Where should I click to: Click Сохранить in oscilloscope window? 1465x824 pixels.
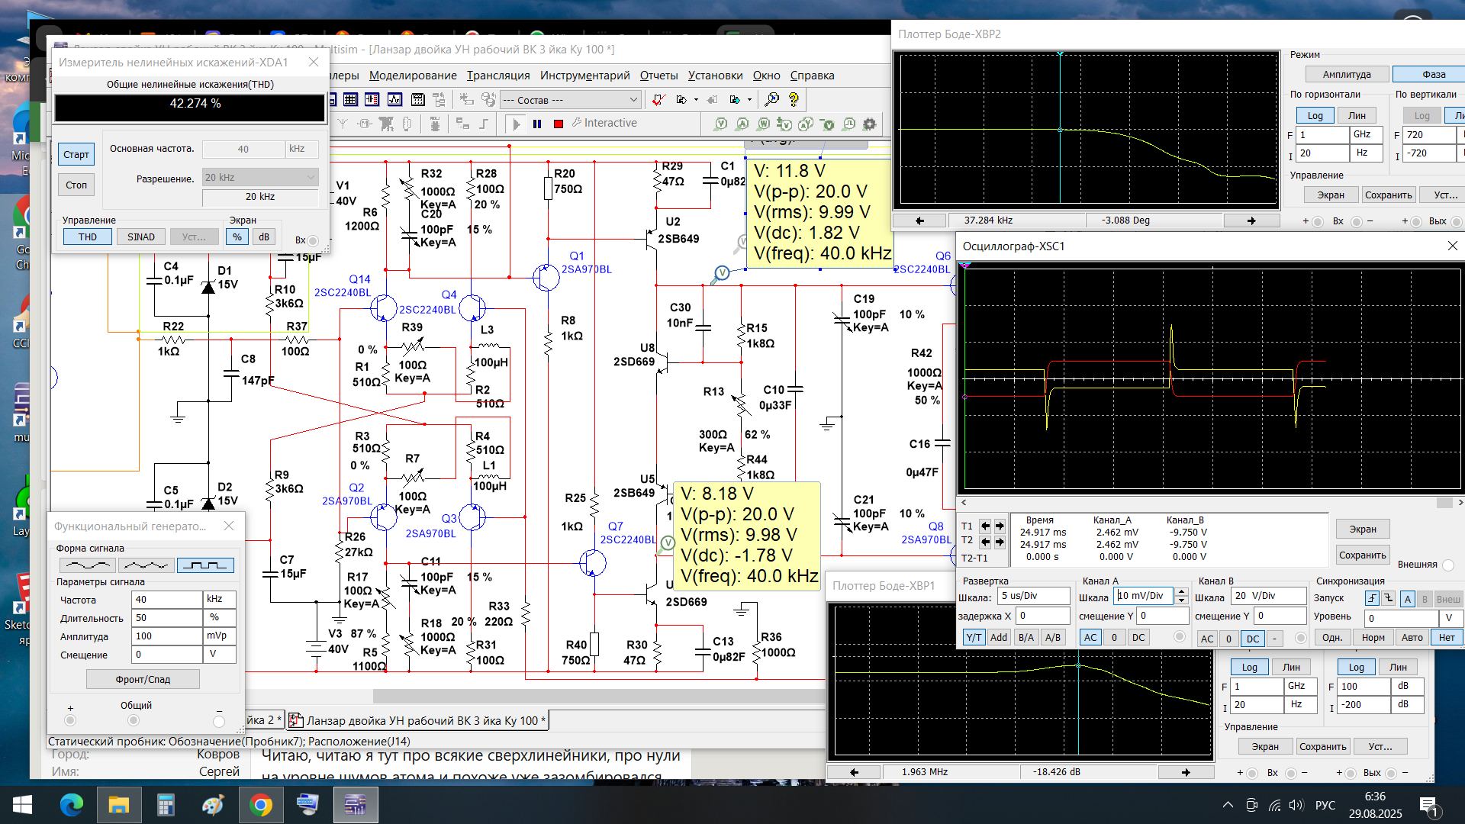click(x=1362, y=555)
